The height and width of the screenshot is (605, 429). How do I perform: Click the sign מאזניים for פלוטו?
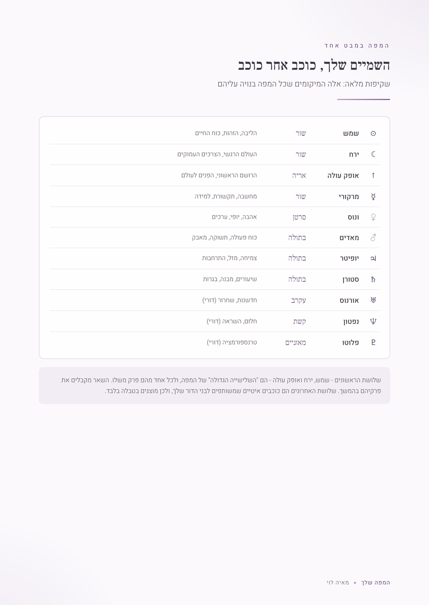tap(296, 342)
